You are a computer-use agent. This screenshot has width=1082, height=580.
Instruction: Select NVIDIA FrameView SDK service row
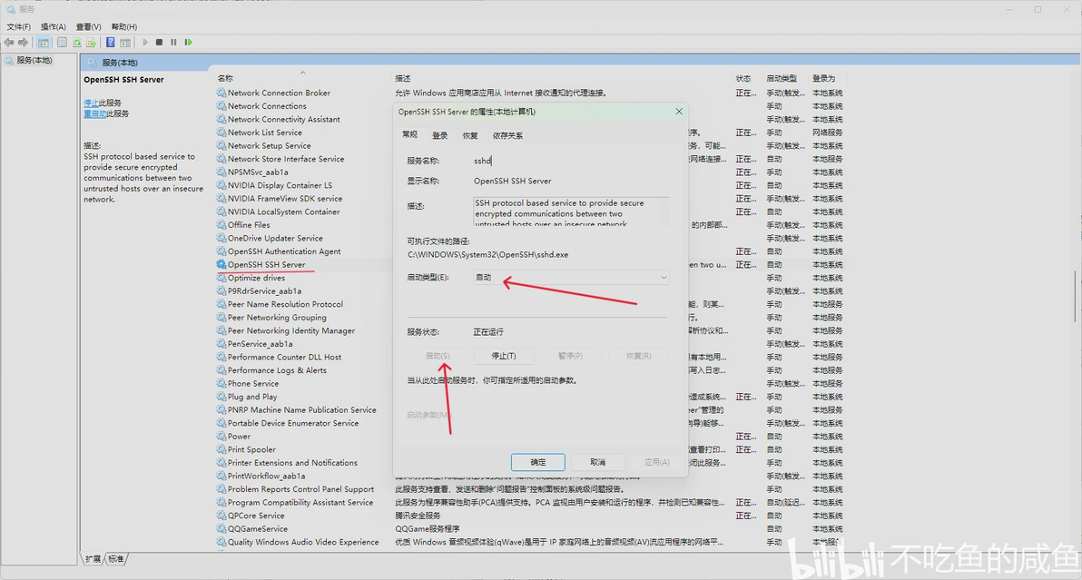click(x=284, y=199)
